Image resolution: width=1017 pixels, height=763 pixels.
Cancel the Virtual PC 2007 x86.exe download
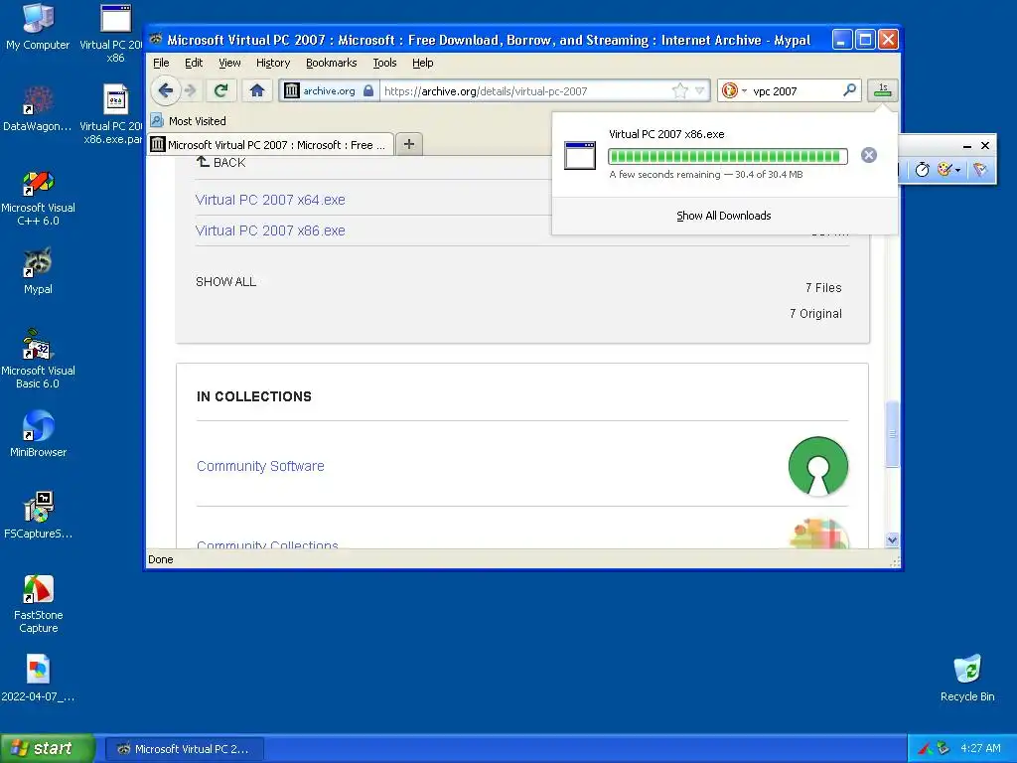pos(868,155)
